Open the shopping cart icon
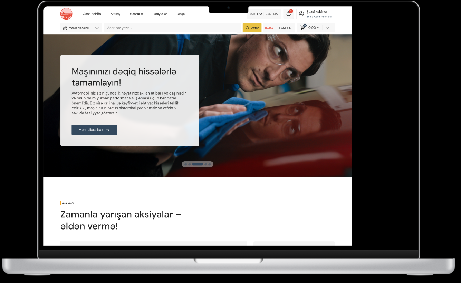Viewport: 461px width, 283px height. pos(302,28)
